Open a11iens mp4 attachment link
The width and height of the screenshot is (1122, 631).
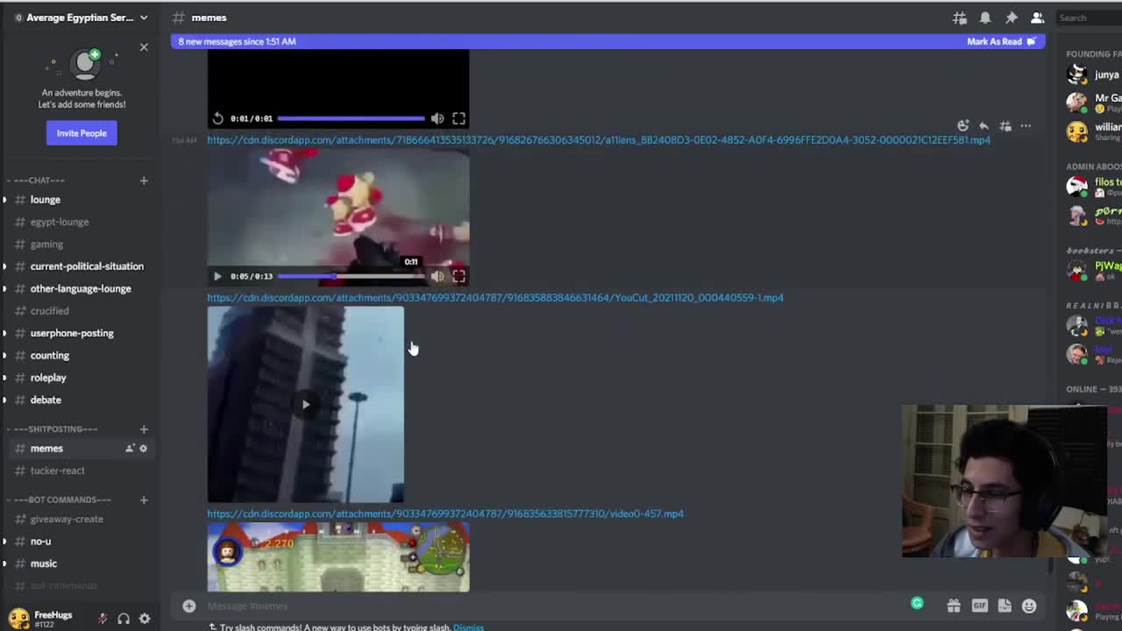(x=599, y=140)
